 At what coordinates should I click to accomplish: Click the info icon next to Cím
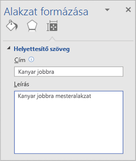(x=31, y=60)
